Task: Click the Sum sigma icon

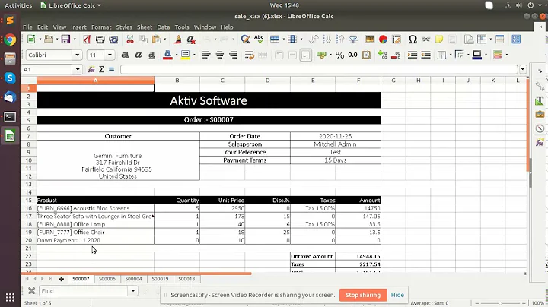Action: 101,69
